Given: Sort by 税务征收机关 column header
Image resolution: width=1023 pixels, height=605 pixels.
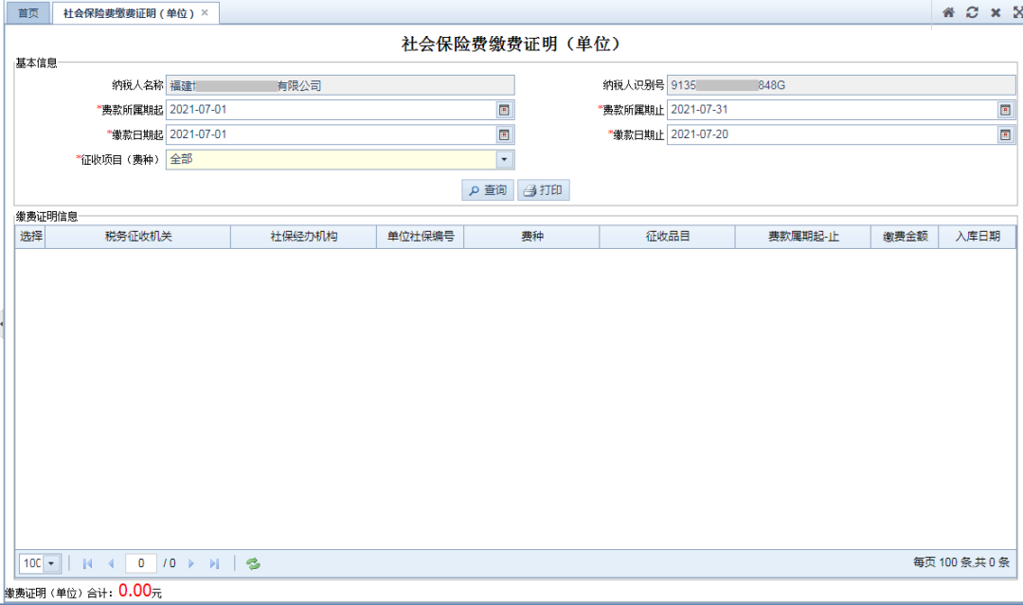Looking at the screenshot, I should [x=137, y=237].
